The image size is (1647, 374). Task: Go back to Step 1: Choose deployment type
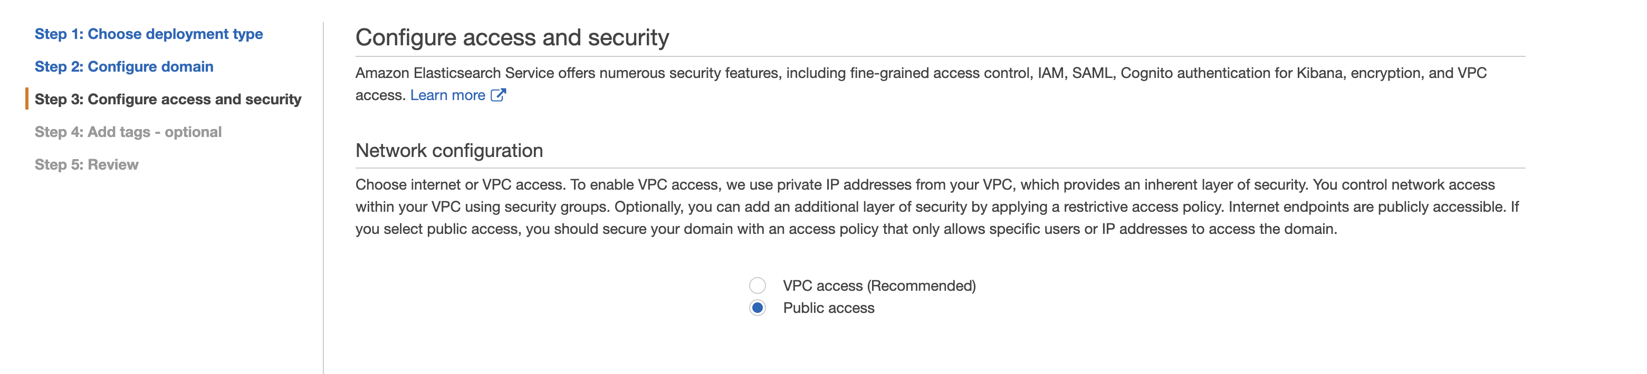148,34
